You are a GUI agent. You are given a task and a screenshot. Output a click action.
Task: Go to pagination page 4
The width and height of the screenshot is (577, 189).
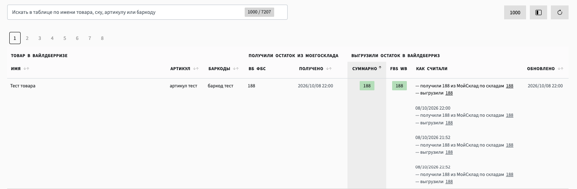click(52, 38)
